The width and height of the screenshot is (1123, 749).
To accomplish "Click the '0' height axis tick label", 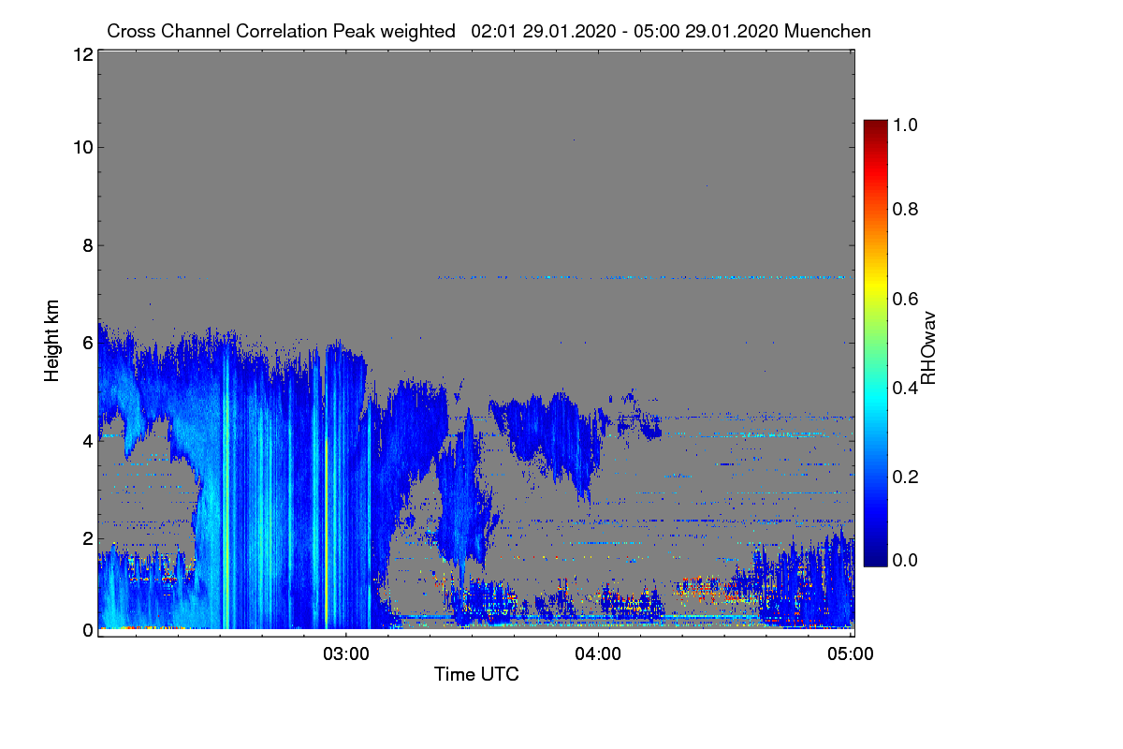I will [87, 630].
